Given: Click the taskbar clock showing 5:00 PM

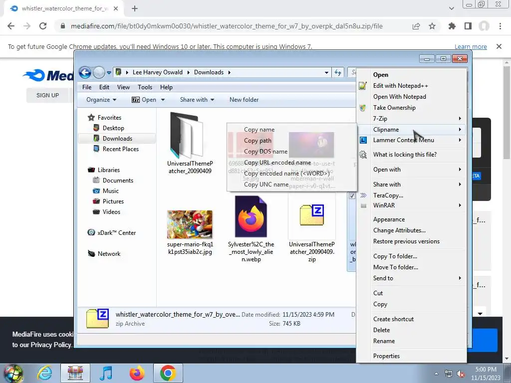Looking at the screenshot, I should [x=486, y=374].
